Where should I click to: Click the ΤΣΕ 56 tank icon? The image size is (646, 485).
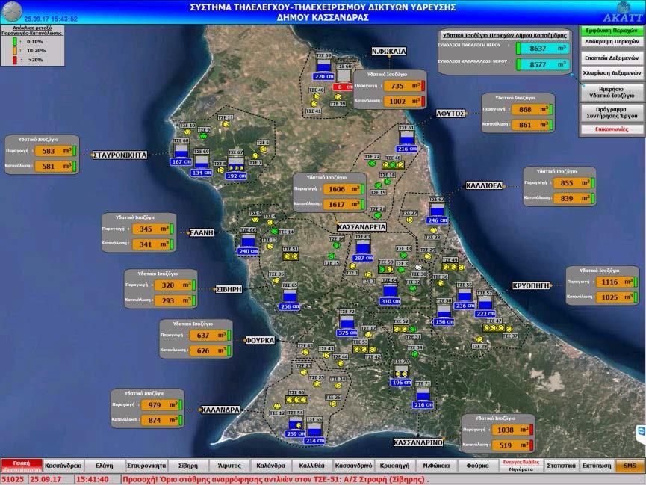465,295
